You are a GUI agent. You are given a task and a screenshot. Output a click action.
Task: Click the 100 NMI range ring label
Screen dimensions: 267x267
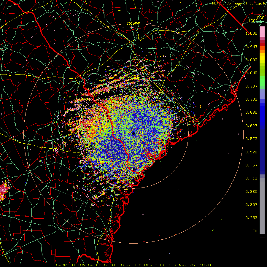(133, 23)
